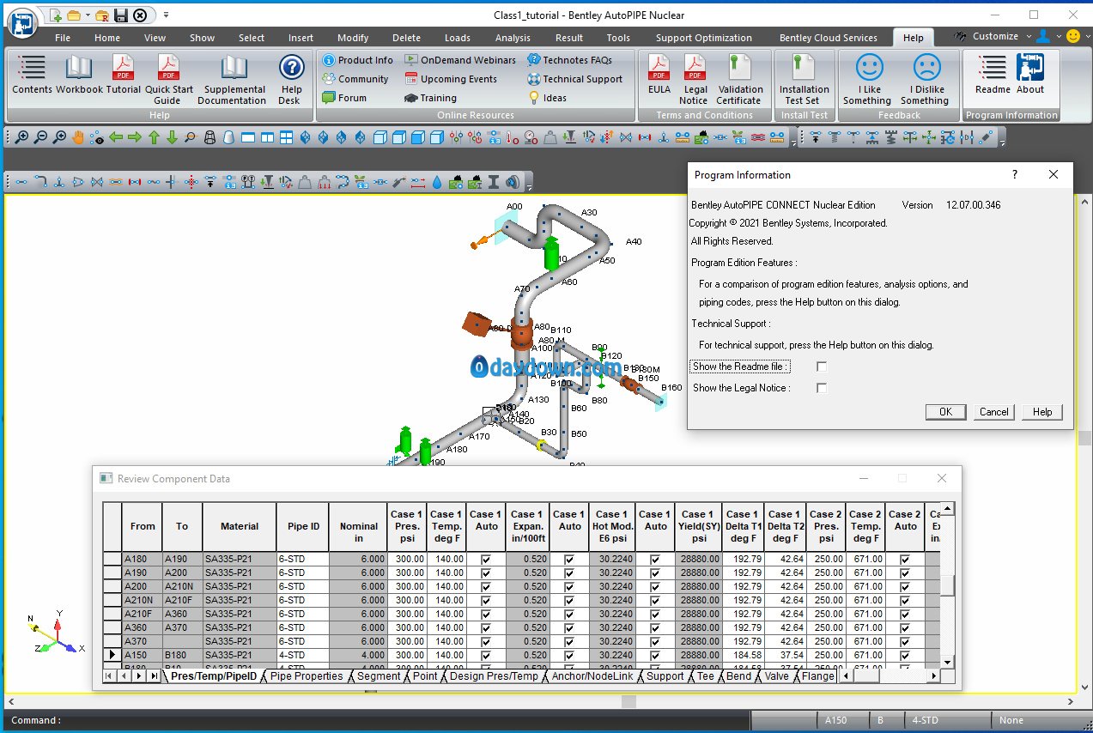Screen dimensions: 1093x733
Task: Open the Technotes FAQs link
Action: [569, 60]
